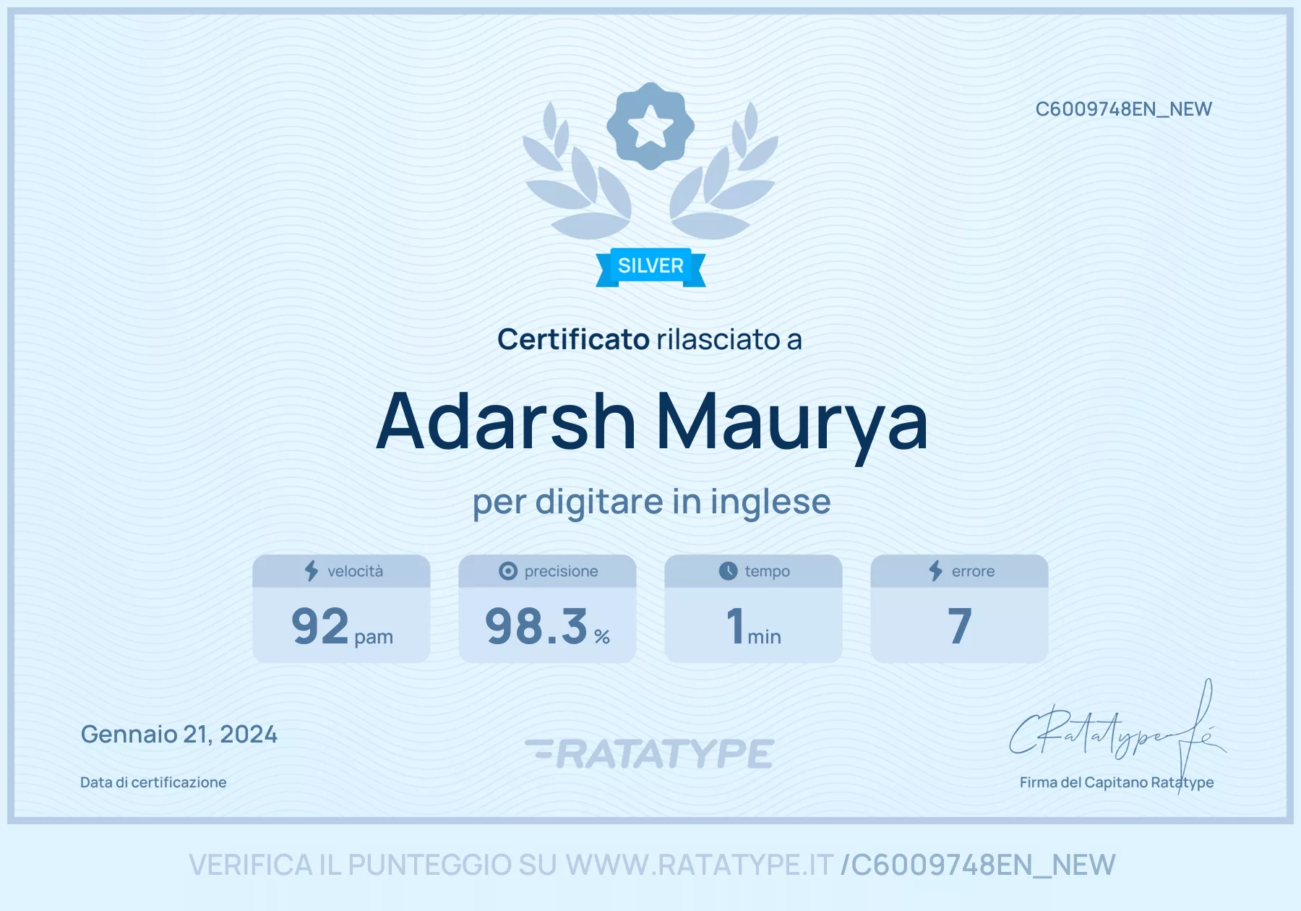Click the left laurel wreath branch
Image resolution: width=1301 pixels, height=911 pixels.
[x=577, y=172]
